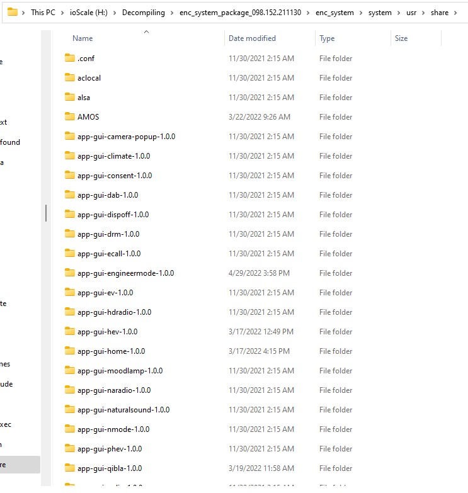The image size is (468, 493).
Task: Go to ioScale (H:) breadcrumb
Action: point(88,13)
